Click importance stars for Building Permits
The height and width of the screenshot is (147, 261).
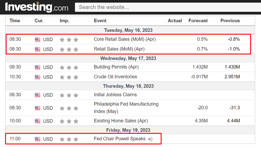(x=69, y=67)
